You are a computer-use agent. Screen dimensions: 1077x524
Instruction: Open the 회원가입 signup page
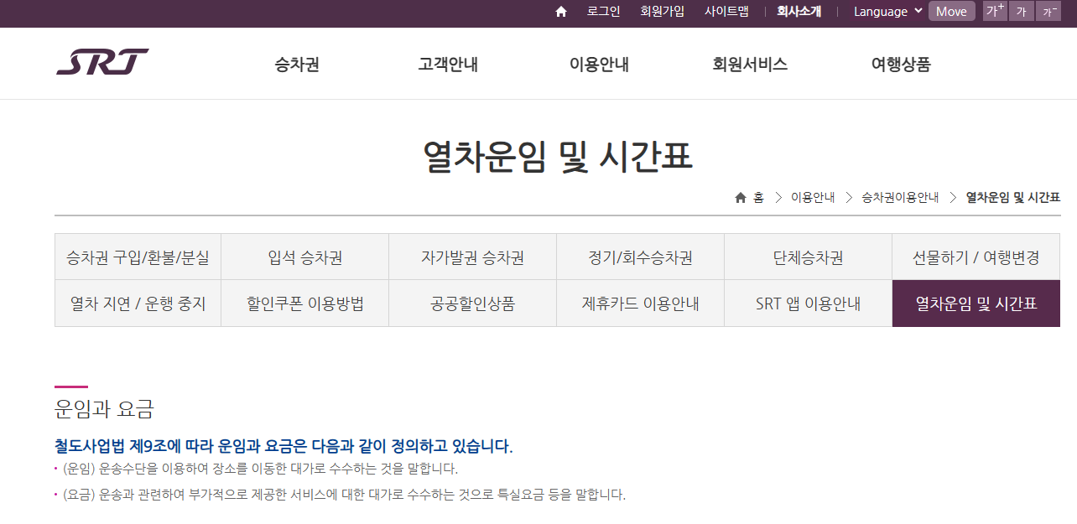click(663, 11)
